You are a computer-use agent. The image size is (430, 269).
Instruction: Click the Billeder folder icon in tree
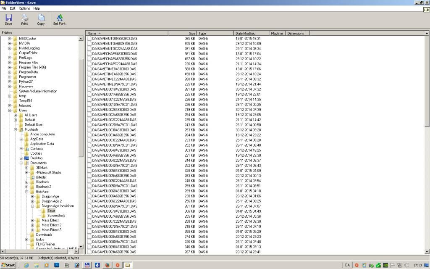pyautogui.click(x=32, y=177)
